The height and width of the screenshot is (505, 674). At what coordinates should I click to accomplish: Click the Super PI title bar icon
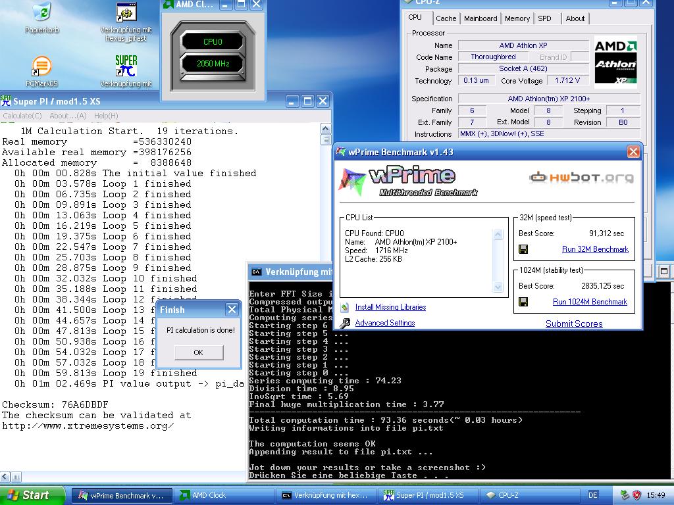coord(6,101)
